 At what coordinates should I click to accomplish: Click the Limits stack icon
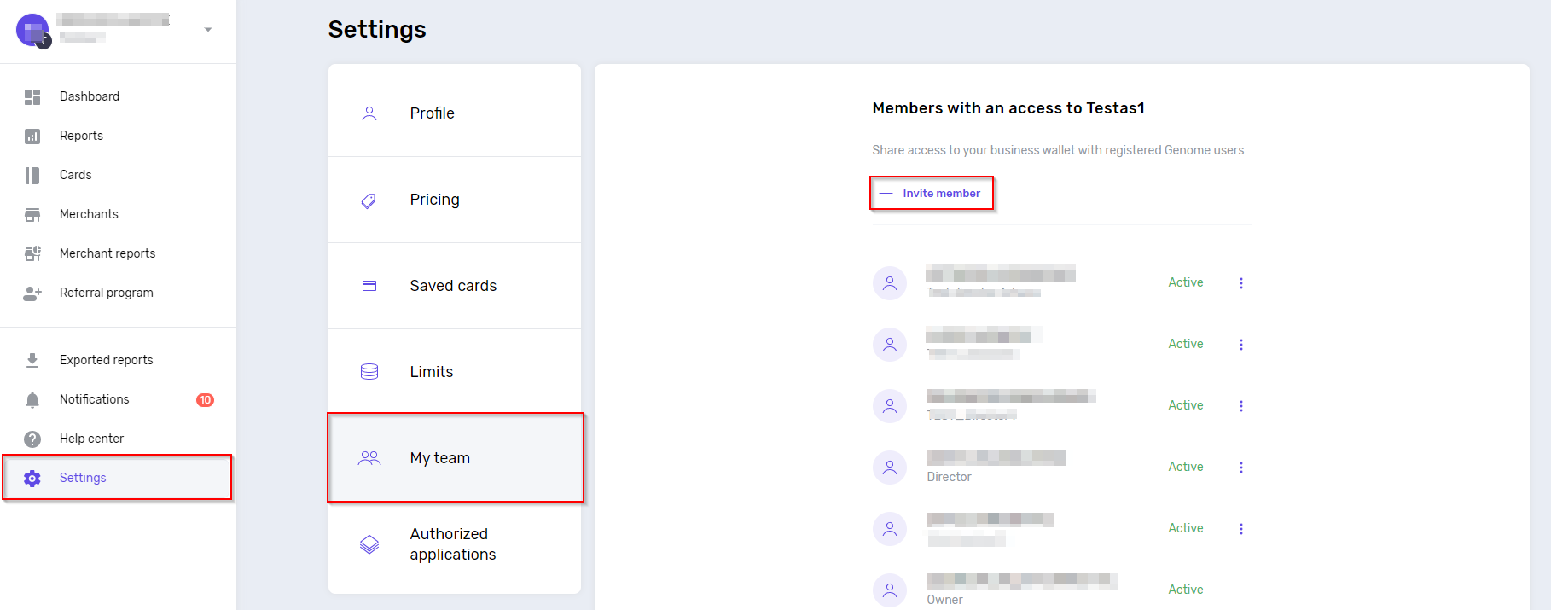pos(369,372)
